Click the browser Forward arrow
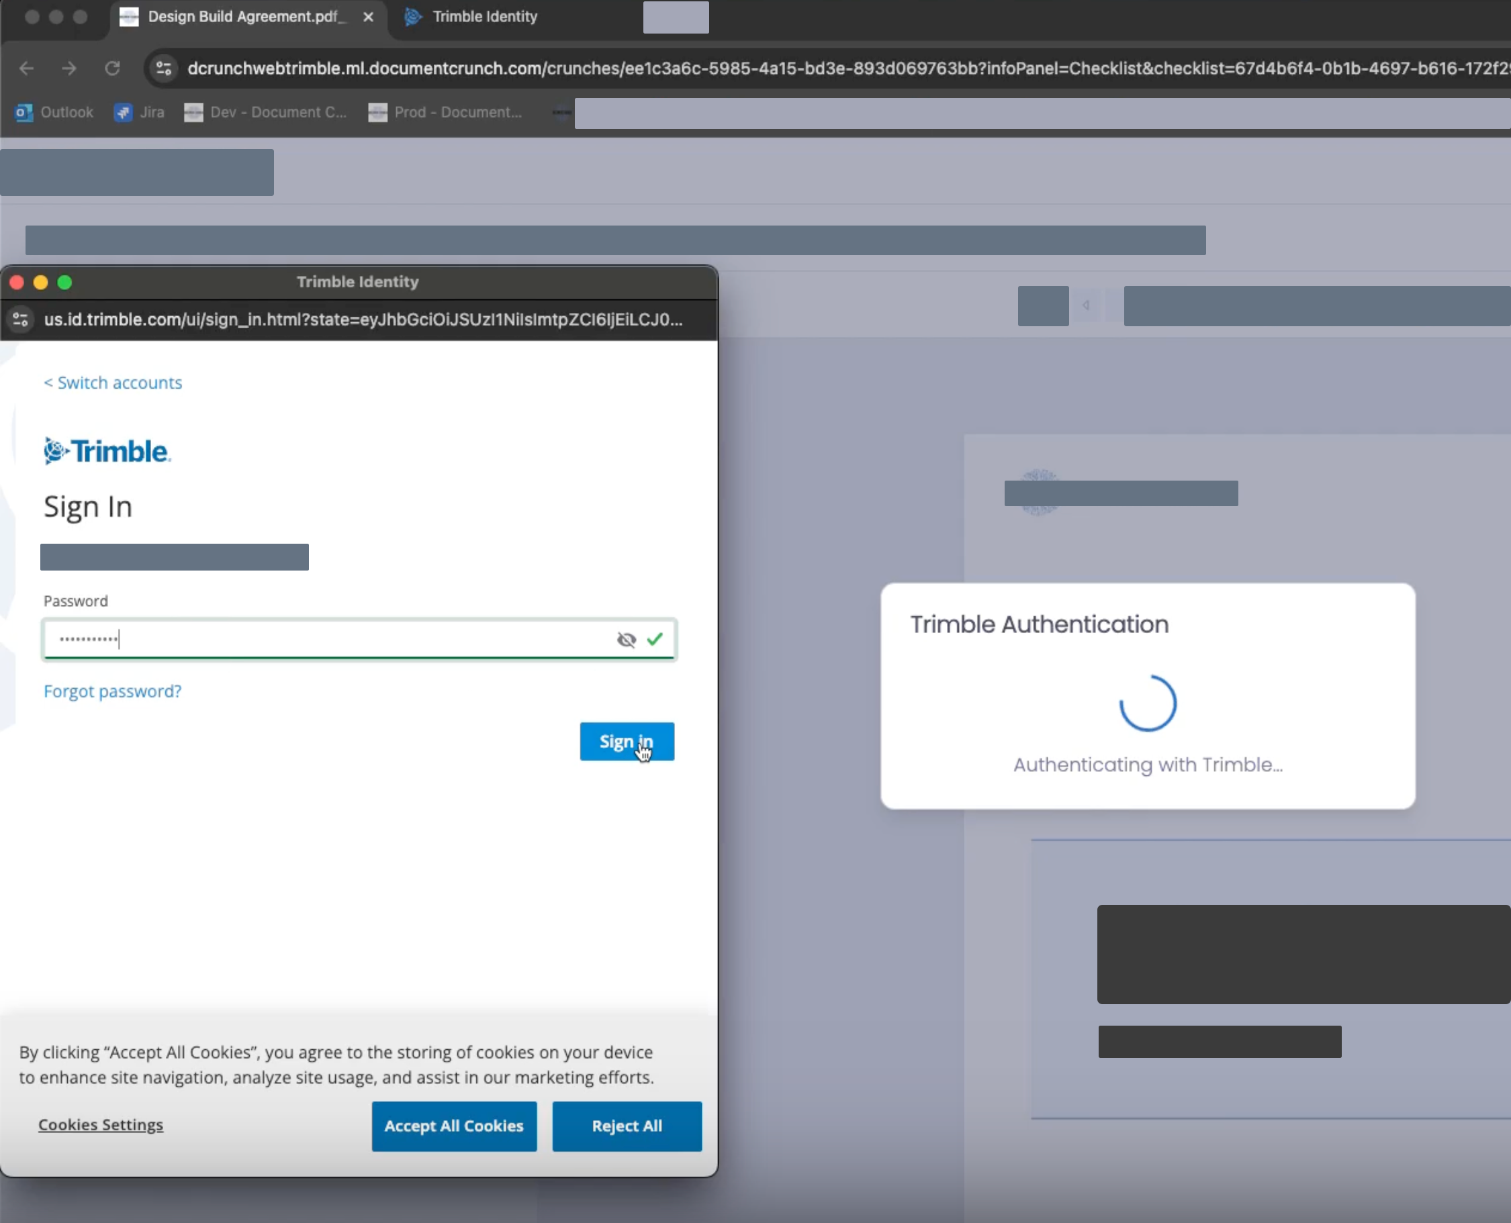The height and width of the screenshot is (1223, 1511). [x=69, y=68]
